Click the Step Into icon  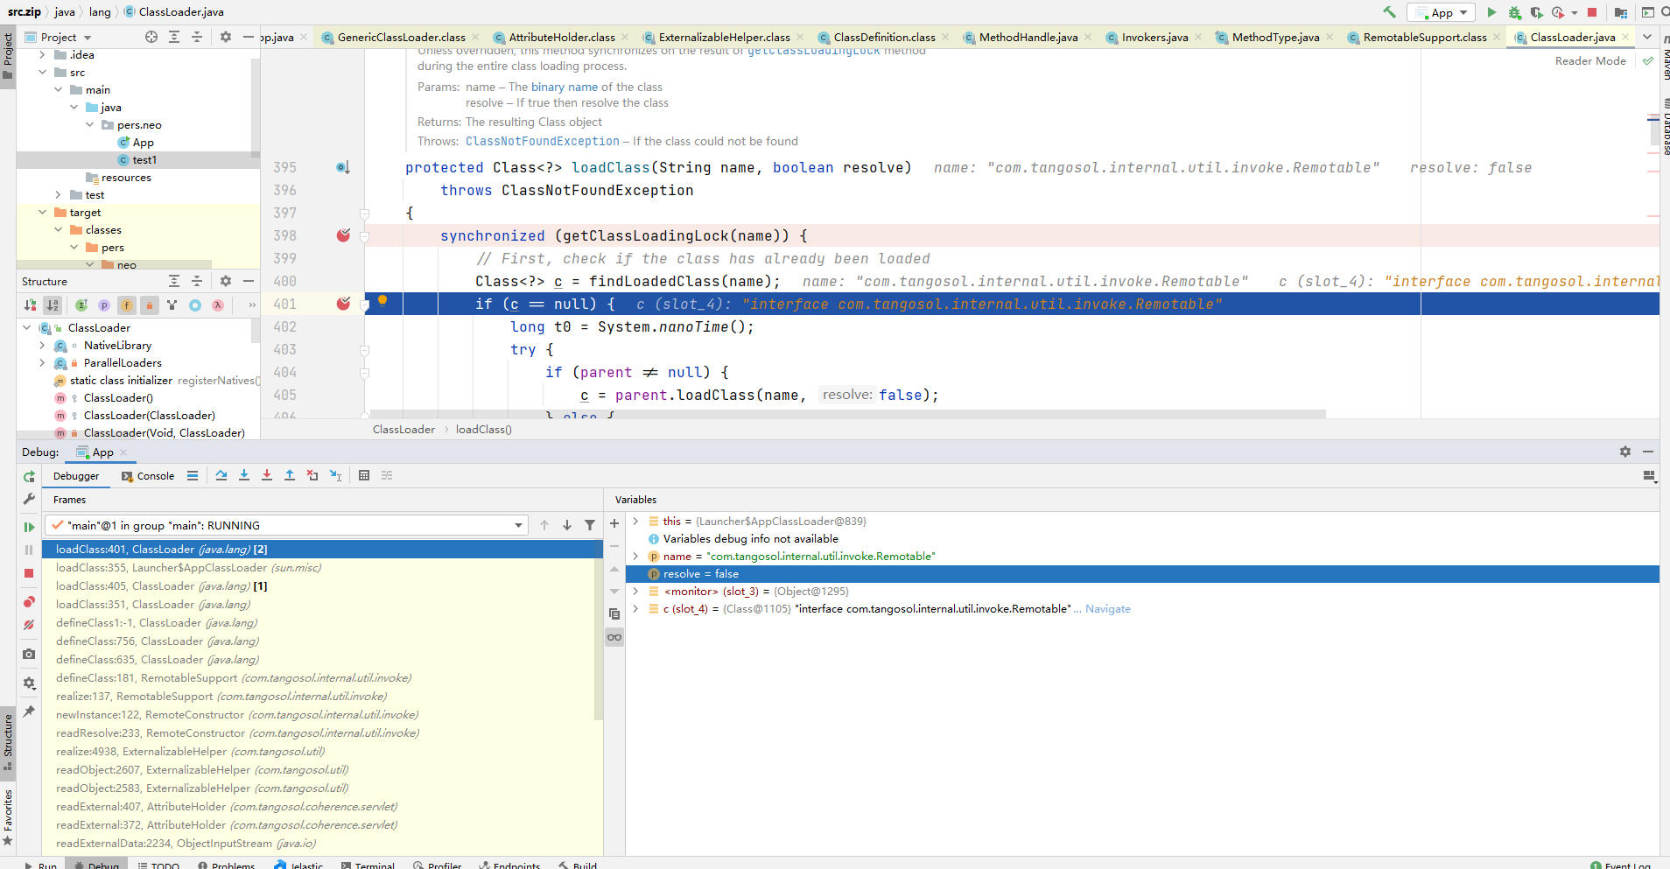pyautogui.click(x=244, y=475)
